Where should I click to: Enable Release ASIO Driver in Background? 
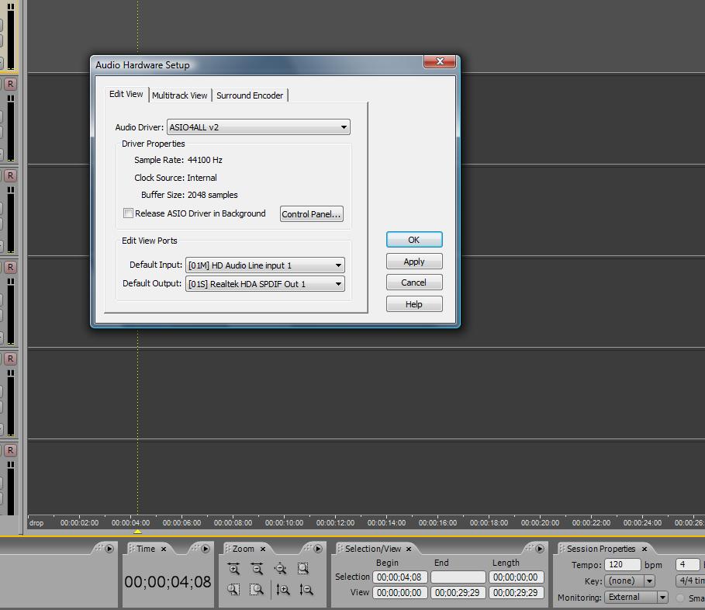128,213
